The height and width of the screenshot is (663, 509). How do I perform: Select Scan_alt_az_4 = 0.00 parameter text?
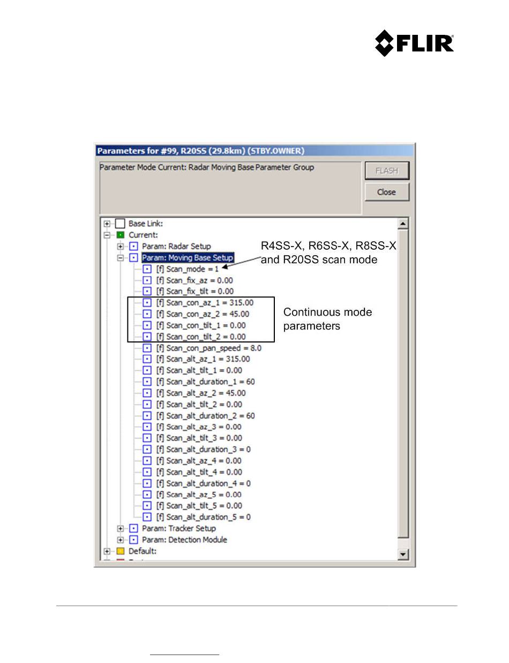coord(199,460)
